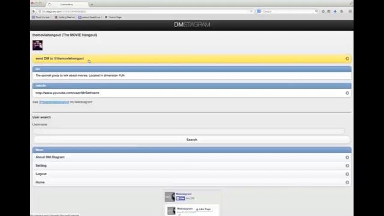The image size is (384, 216).
Task: Open the downloads arrow icon
Action: (335, 11)
